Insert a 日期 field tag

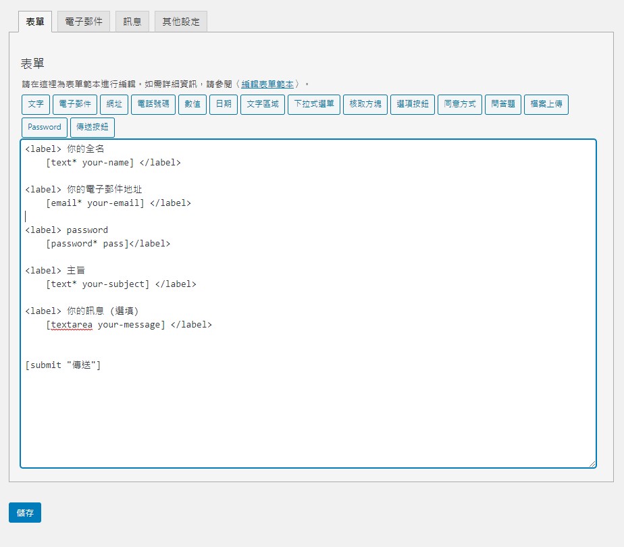pos(224,105)
